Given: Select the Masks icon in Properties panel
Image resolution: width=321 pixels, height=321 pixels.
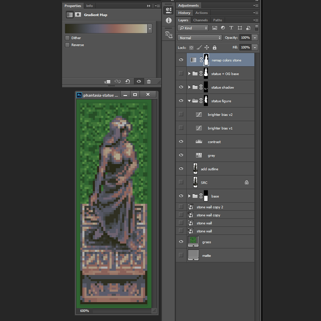Looking at the screenshot, I should pyautogui.click(x=78, y=15).
